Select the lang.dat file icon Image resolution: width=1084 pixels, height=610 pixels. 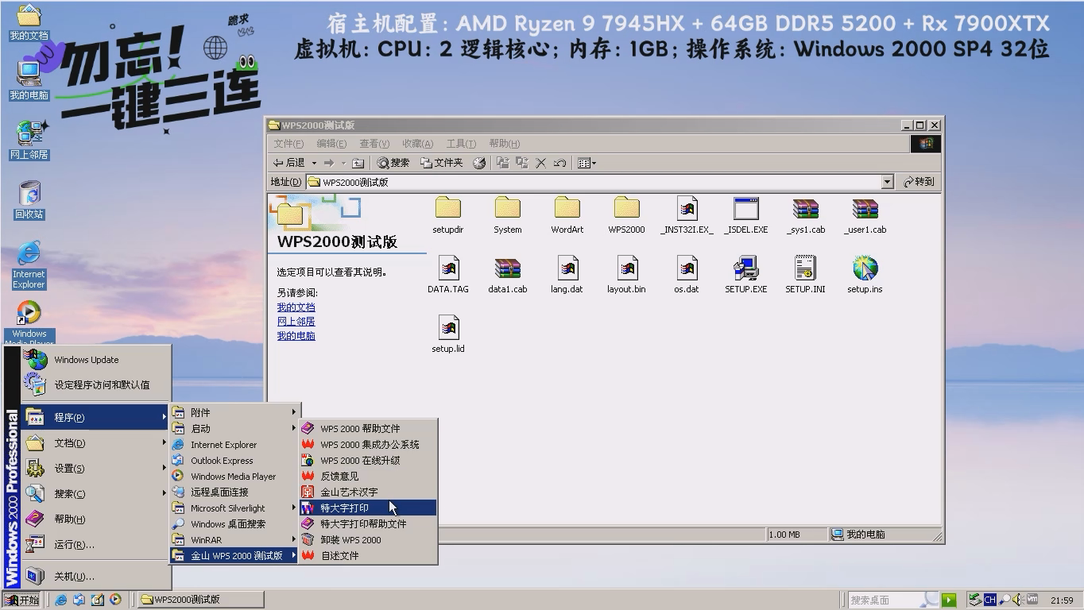pyautogui.click(x=567, y=268)
